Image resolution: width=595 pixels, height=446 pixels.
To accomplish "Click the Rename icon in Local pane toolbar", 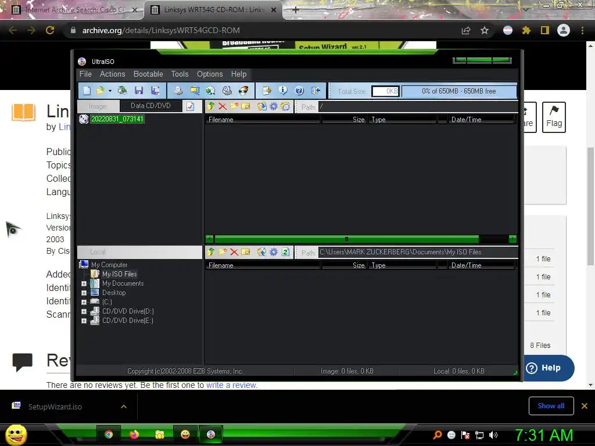I will point(246,252).
